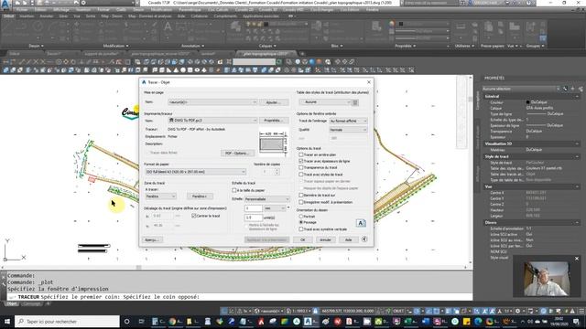The image size is (586, 329).
Task: Open Layer Properties icon in Calques ribbon
Action: tap(235, 27)
